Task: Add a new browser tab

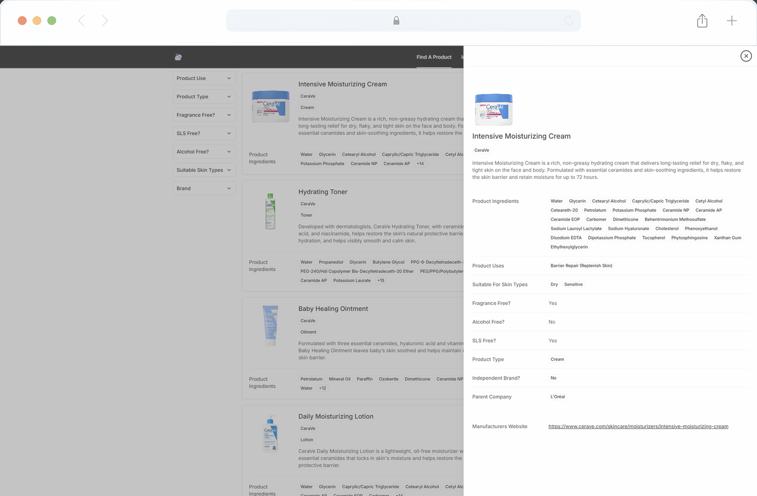Action: [731, 20]
